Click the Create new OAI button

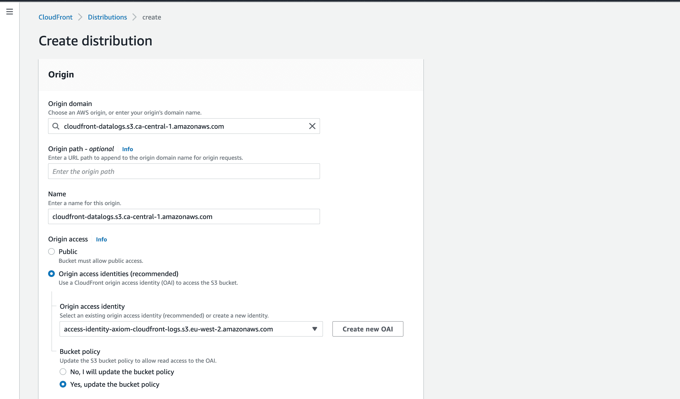point(368,329)
